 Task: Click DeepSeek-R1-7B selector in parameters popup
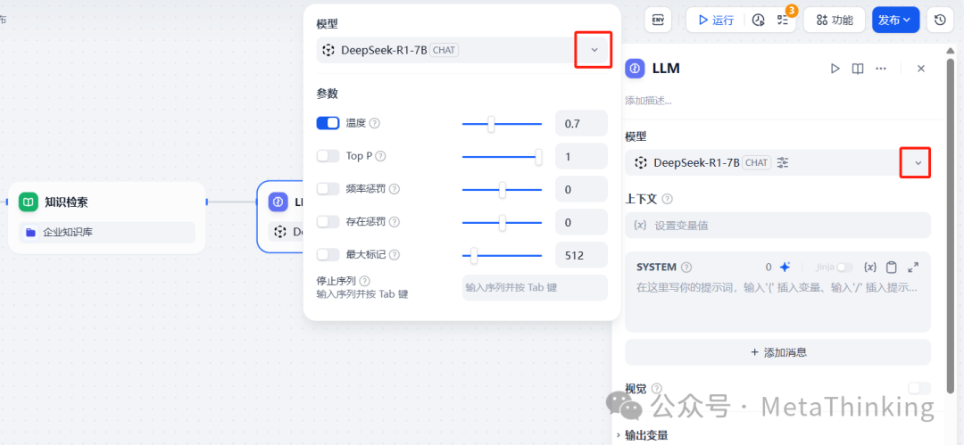pos(462,50)
